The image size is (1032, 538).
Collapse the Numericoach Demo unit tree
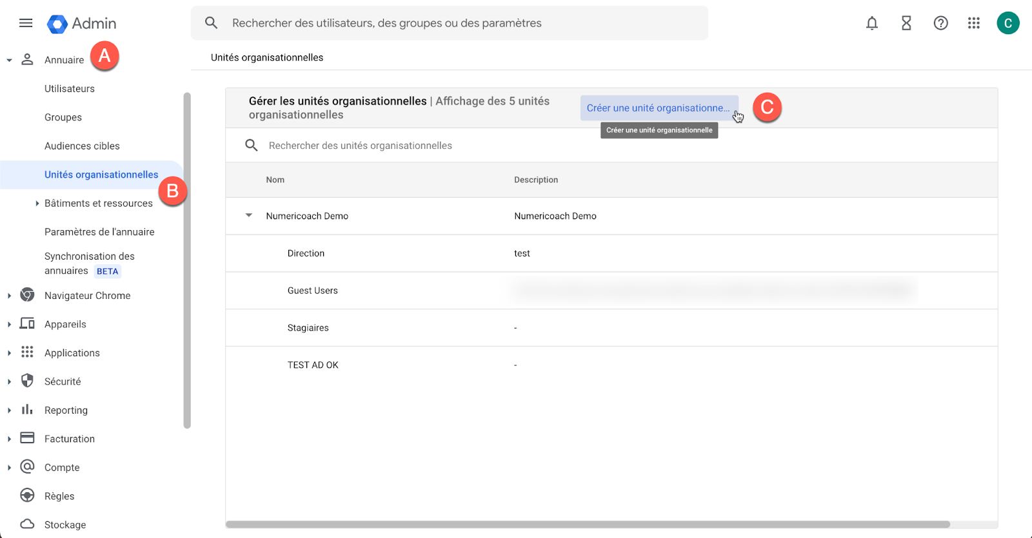(249, 215)
